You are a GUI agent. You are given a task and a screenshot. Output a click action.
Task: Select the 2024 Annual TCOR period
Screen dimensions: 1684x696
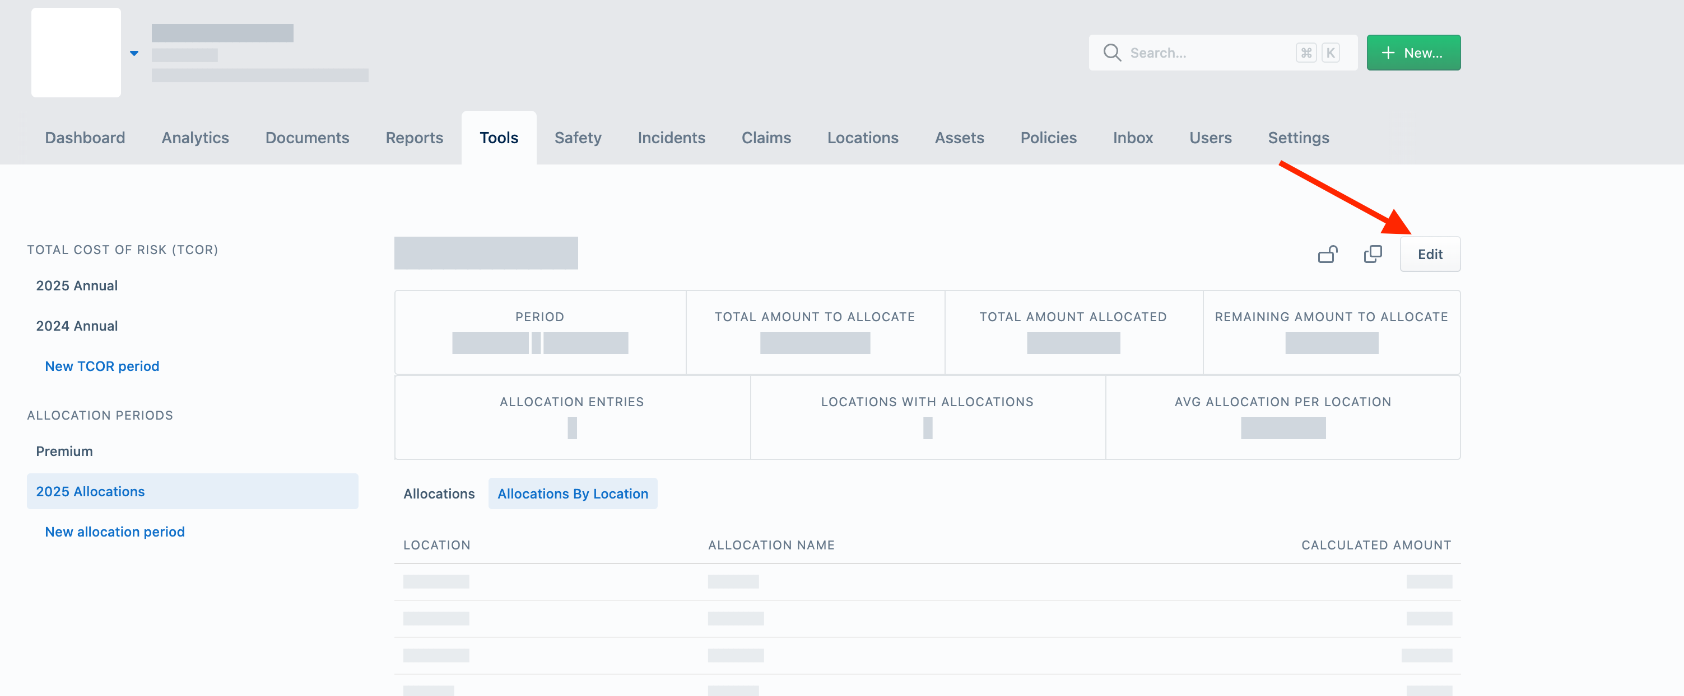click(77, 326)
